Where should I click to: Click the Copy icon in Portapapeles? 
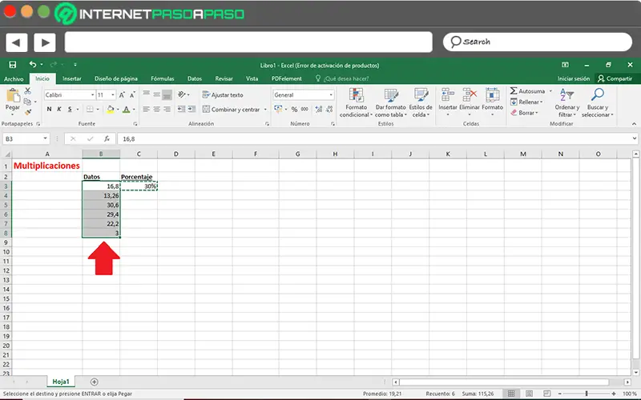point(27,102)
